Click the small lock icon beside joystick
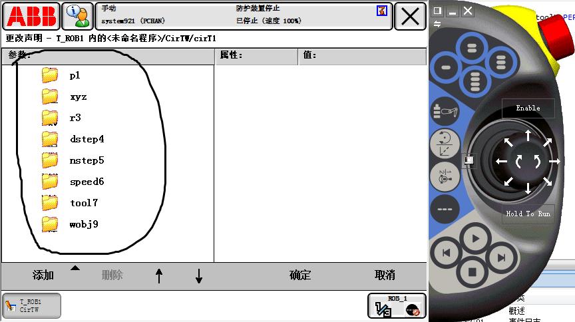575x322 pixels. click(x=469, y=160)
